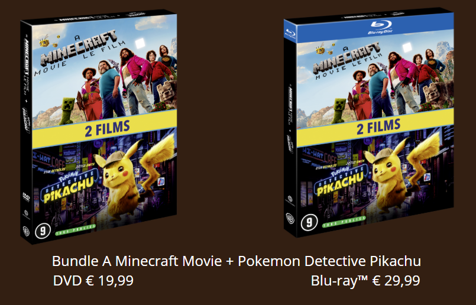
Task: Click the yellow 2 FILMS banner on DVD box
Action: (105, 129)
